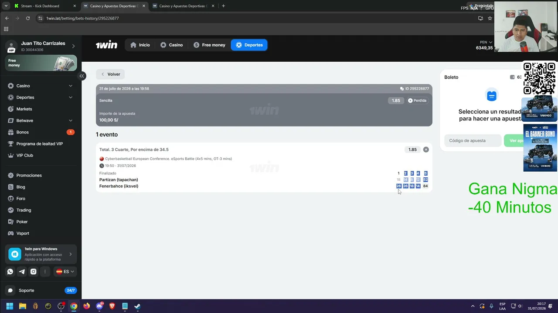Open File Explorer from taskbar

pyautogui.click(x=22, y=306)
